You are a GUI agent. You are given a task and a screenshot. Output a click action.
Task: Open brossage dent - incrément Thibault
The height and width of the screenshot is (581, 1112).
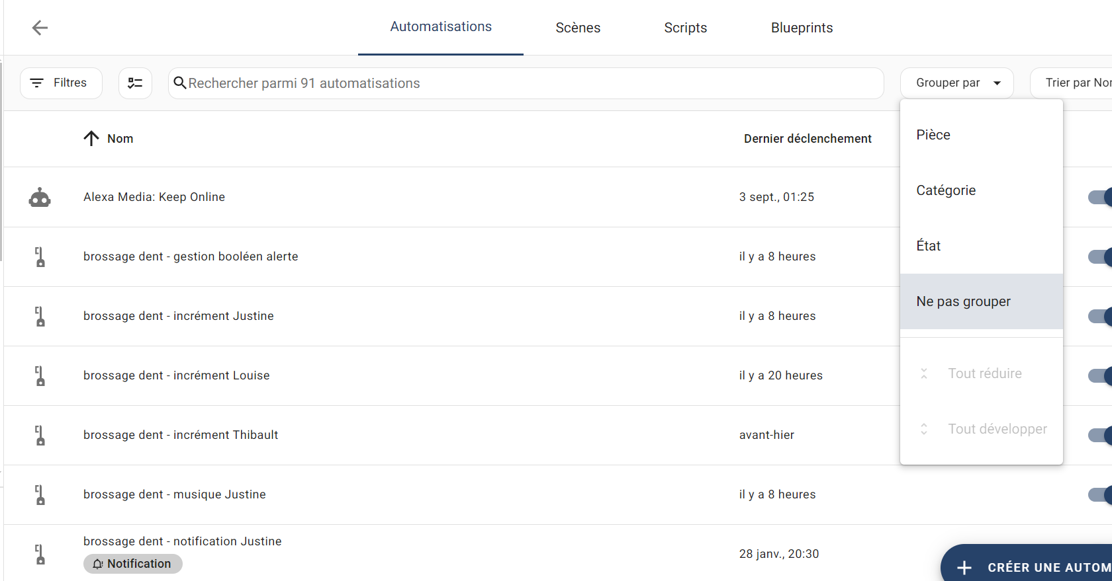[x=181, y=435]
